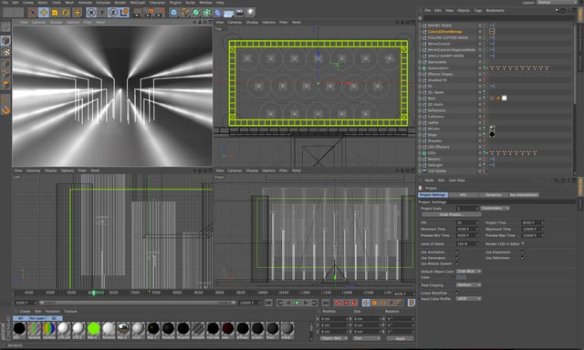
Task: Click the Render View clapperboard icon
Action: coord(138,13)
